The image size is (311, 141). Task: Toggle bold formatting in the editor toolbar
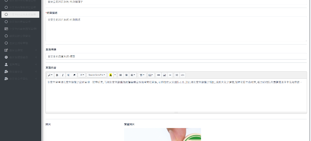tap(57, 75)
